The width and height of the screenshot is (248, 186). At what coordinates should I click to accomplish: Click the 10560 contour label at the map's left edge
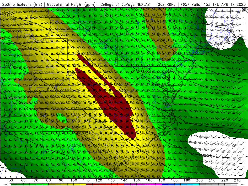coord(8,64)
